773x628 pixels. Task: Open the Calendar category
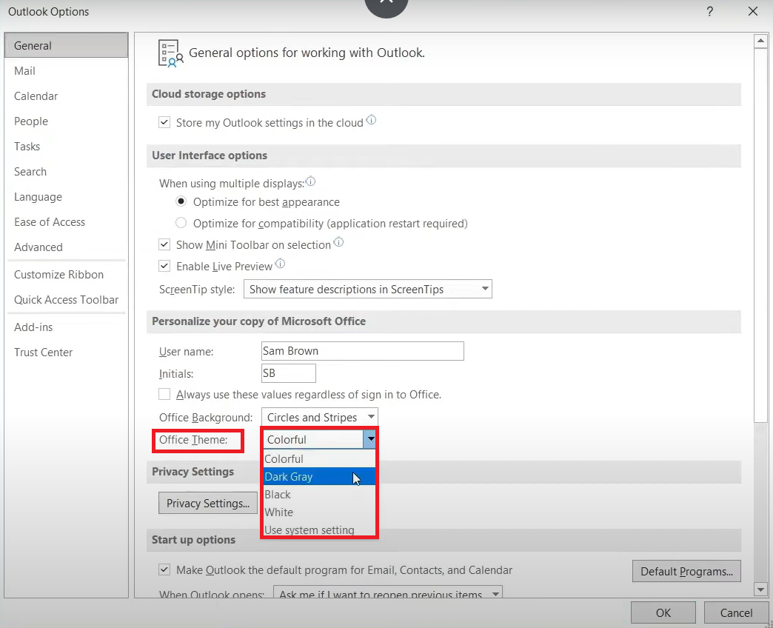(x=66, y=96)
